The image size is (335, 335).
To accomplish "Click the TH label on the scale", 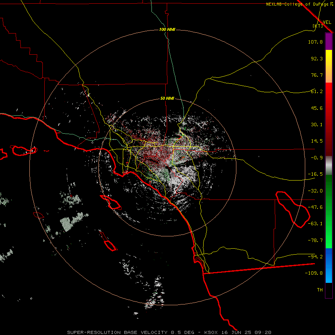I will pos(320,290).
